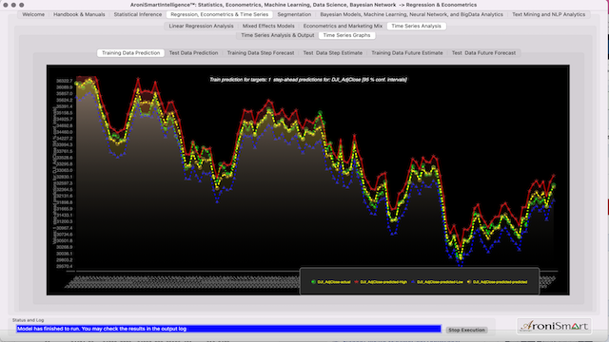View the Test Data Prediction graph

(x=193, y=53)
